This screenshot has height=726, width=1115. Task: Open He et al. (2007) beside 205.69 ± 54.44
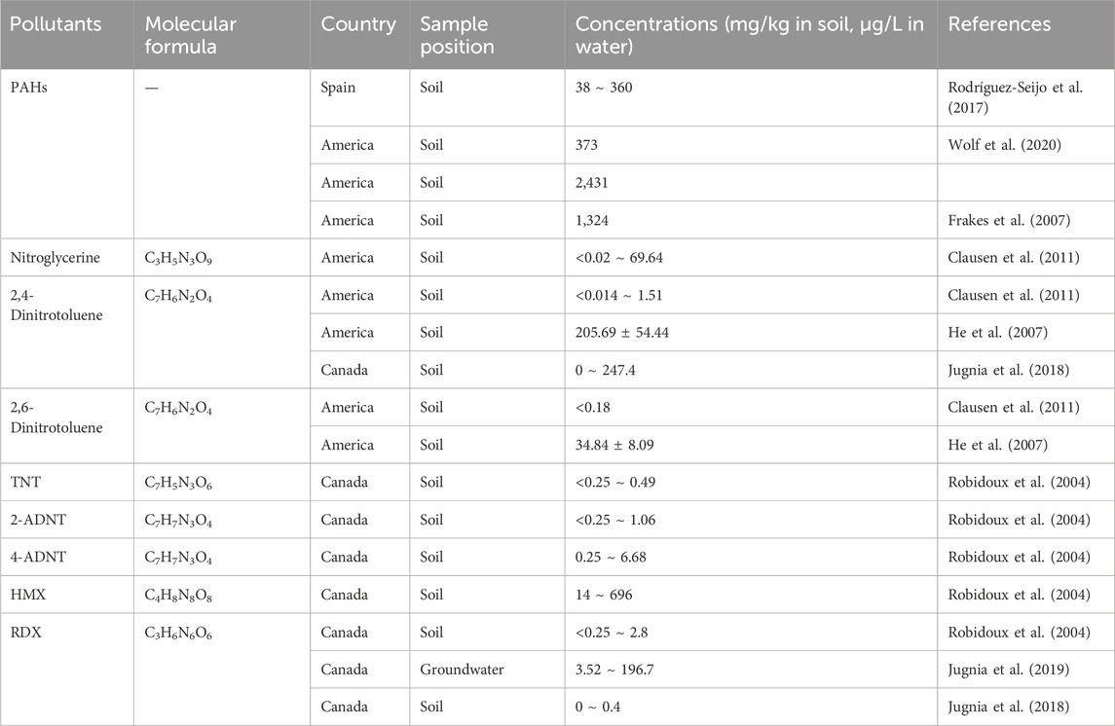[998, 333]
